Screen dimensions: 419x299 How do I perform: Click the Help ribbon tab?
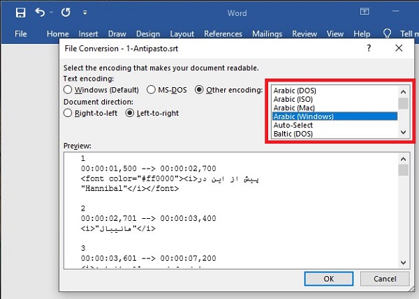coord(362,34)
